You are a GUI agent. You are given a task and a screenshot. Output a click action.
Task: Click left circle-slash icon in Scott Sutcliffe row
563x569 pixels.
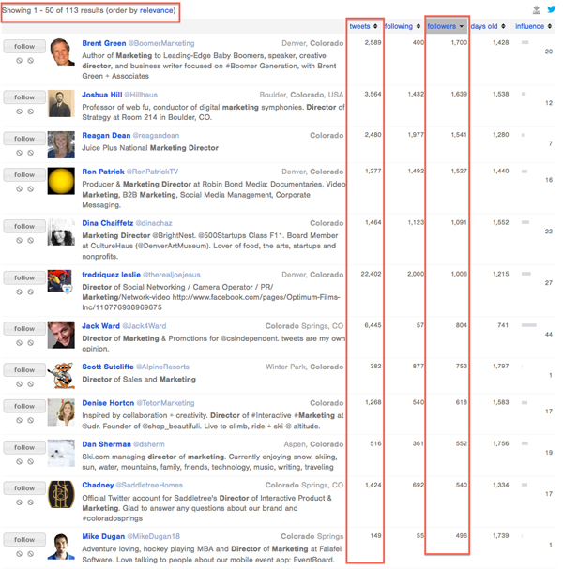19,384
